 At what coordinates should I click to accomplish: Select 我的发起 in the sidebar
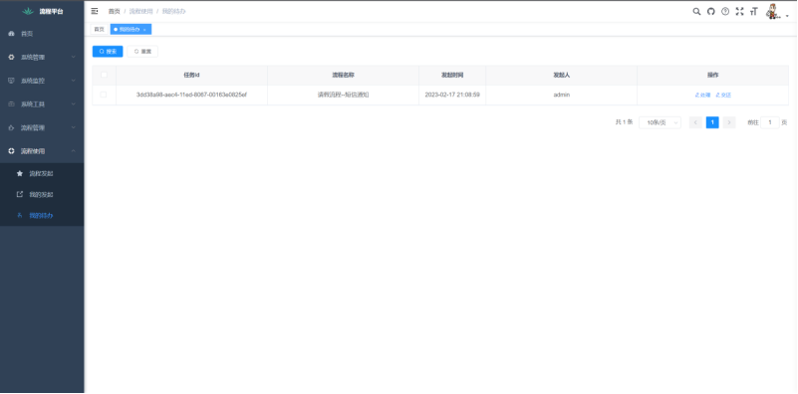point(42,194)
